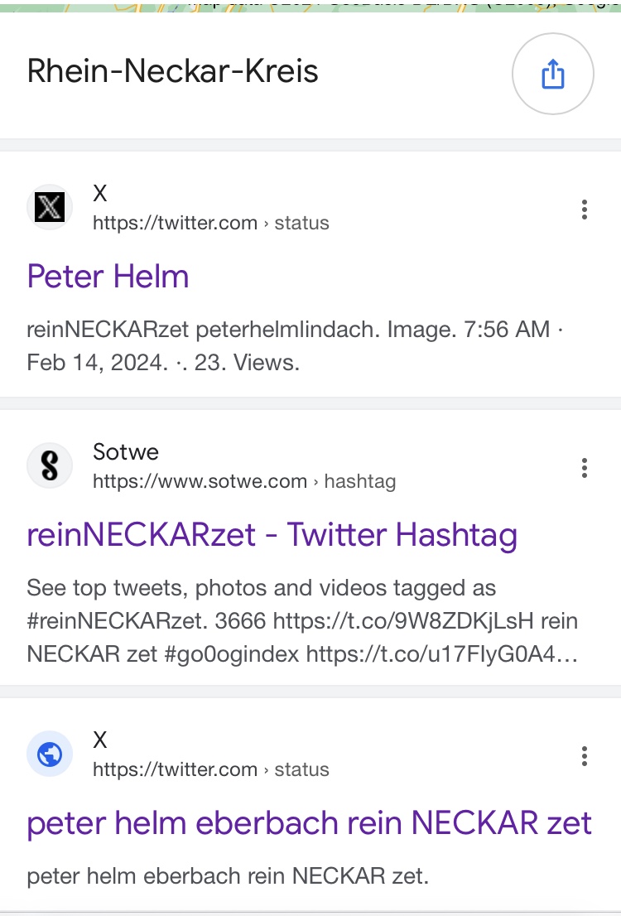The width and height of the screenshot is (621, 916).
Task: Open the peter helm eberbach rein NECKAR zet link
Action: point(309,823)
